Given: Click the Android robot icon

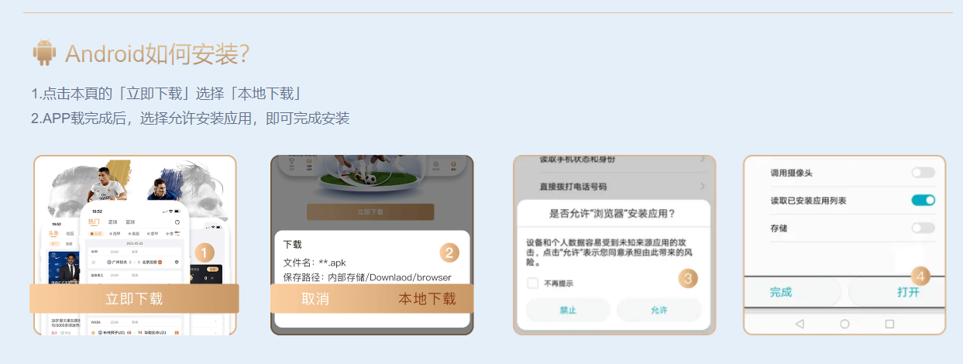Looking at the screenshot, I should 44,53.
